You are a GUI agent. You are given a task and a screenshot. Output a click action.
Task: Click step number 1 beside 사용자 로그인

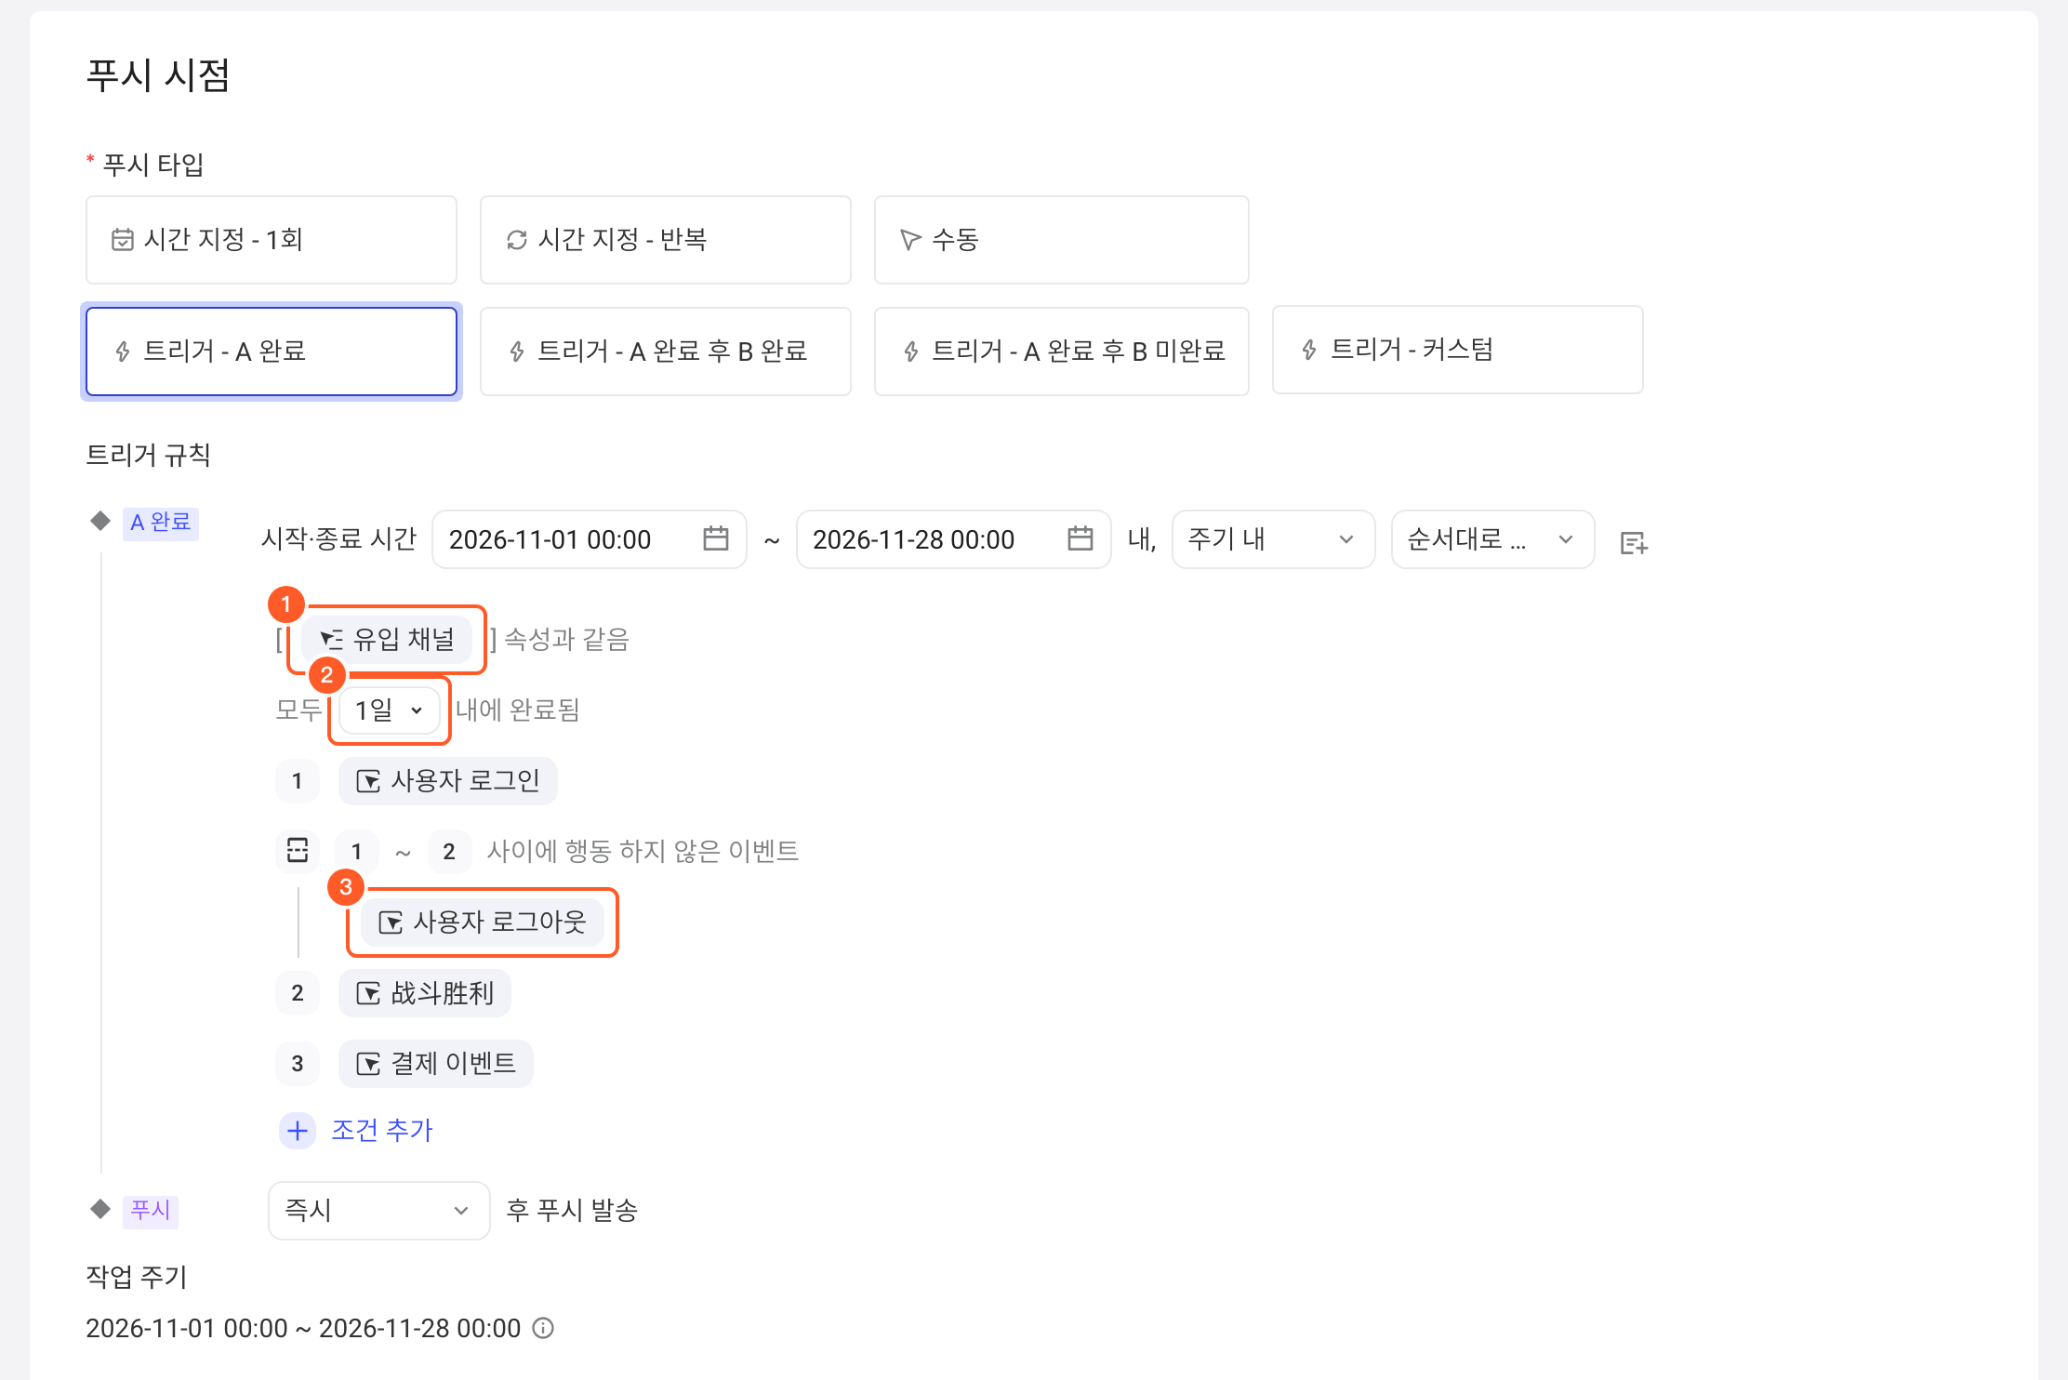(x=298, y=781)
